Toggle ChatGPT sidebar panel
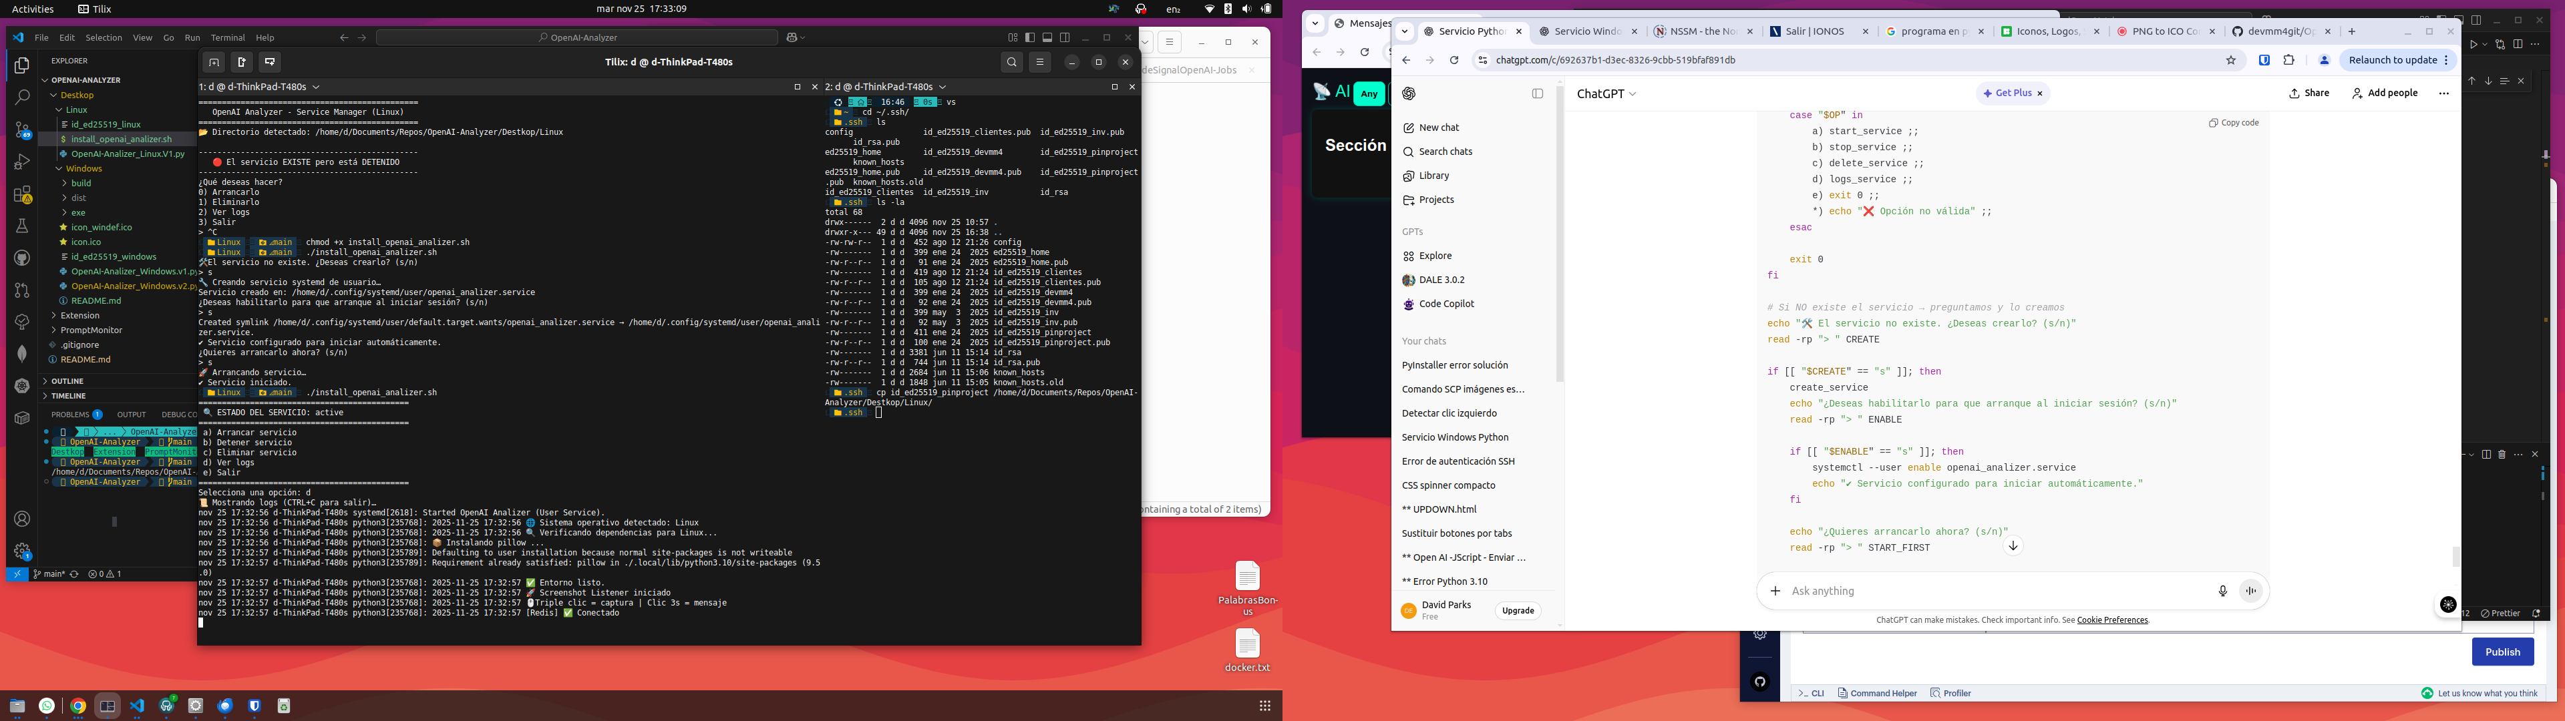The image size is (2565, 721). (x=1538, y=93)
